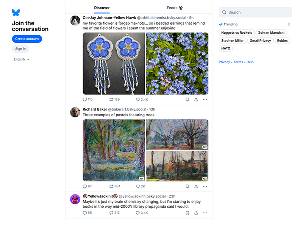Open CeeJay Johnson-Yellow Hawk's profile avatar
This screenshot has width=303, height=227.
75,20
